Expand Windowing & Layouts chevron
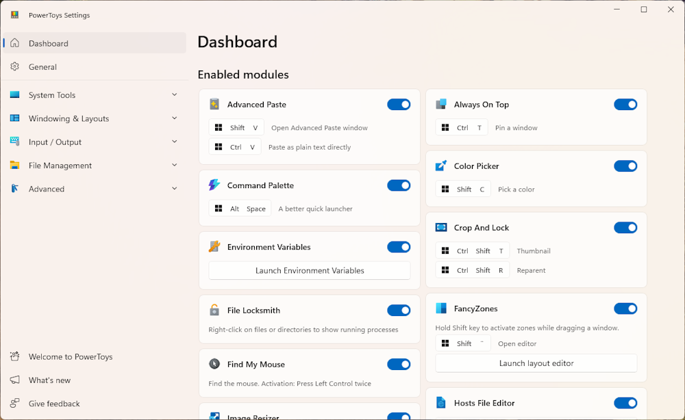Image resolution: width=685 pixels, height=420 pixels. (x=174, y=118)
